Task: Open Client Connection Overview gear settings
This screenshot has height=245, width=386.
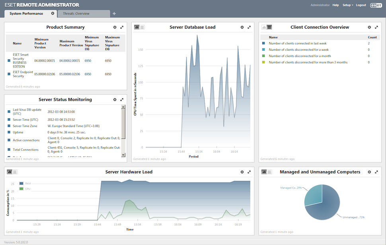Action: [369, 27]
